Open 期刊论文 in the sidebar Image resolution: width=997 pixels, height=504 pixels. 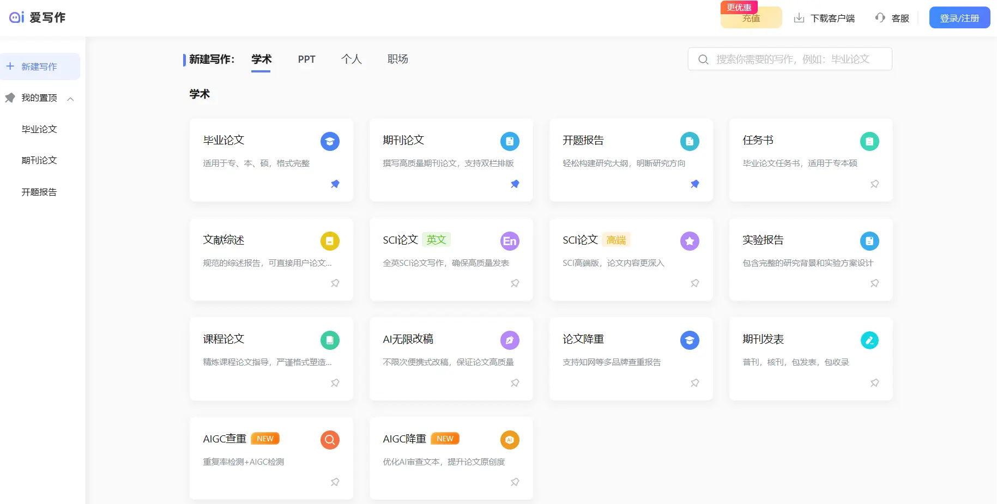click(x=39, y=160)
